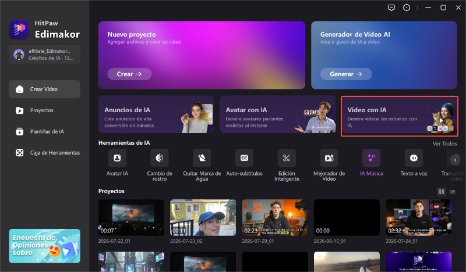Click the Nuevo proyecto title text

point(132,34)
